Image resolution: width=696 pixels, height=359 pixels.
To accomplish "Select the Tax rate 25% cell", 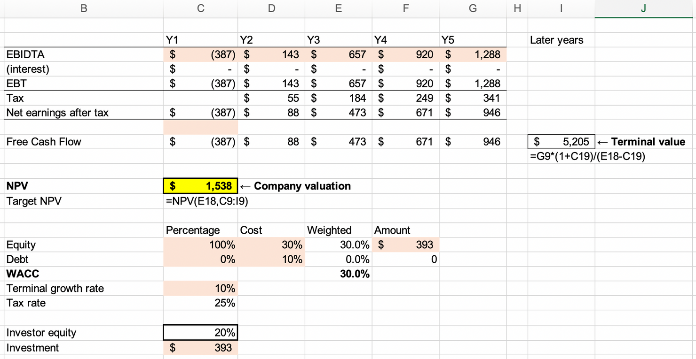I will [x=201, y=303].
